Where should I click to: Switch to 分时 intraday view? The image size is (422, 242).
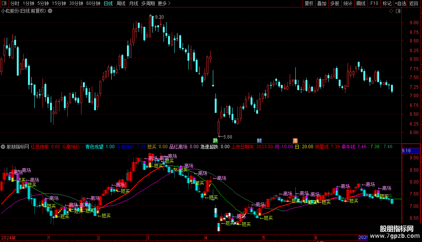15,3
